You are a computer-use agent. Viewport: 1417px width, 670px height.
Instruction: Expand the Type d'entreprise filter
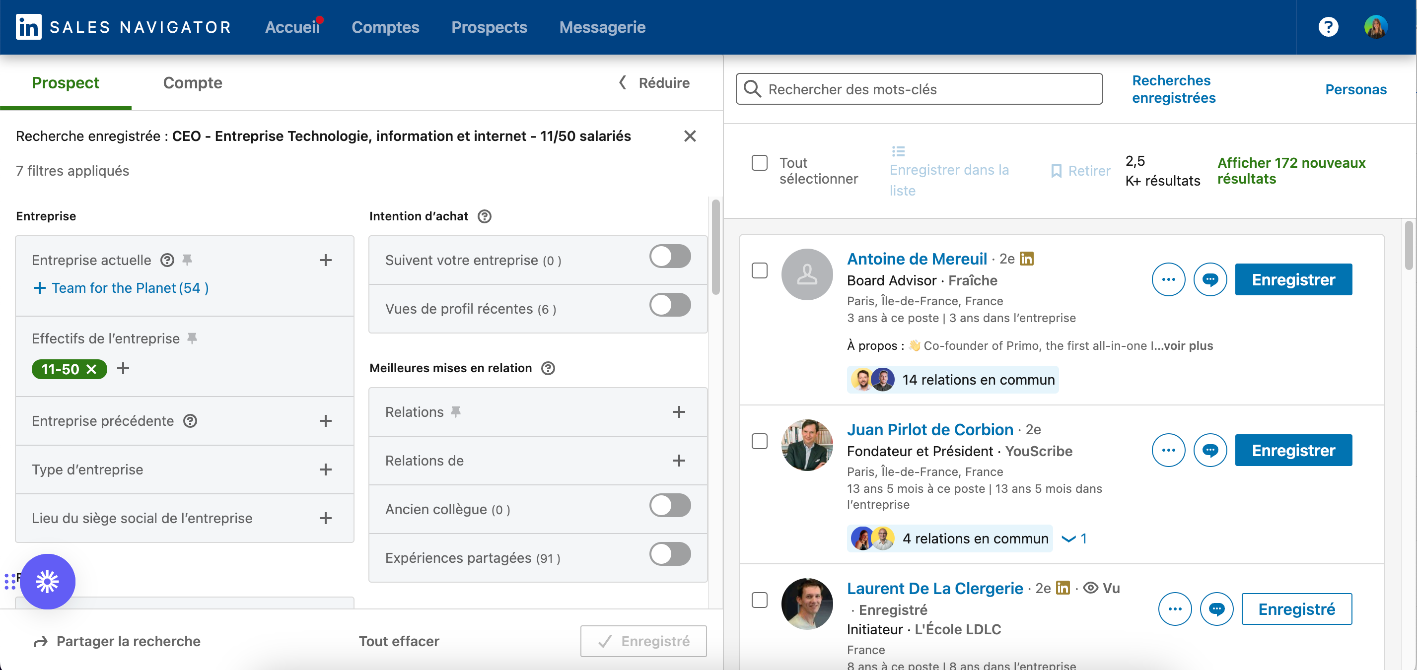pos(325,469)
